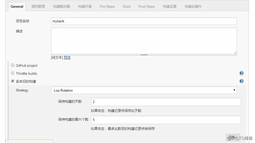Open the Build tab

126,7
